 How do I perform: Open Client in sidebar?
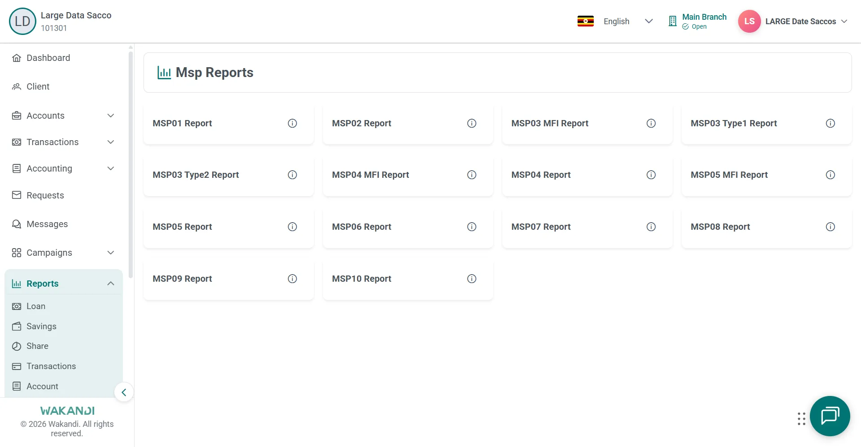64,86
